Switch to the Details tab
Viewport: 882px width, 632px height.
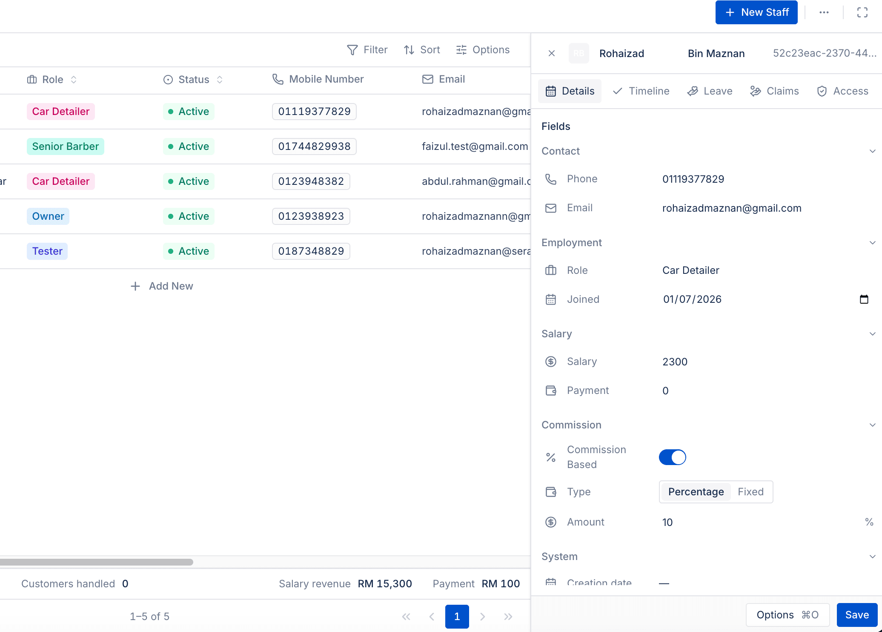[x=570, y=91]
